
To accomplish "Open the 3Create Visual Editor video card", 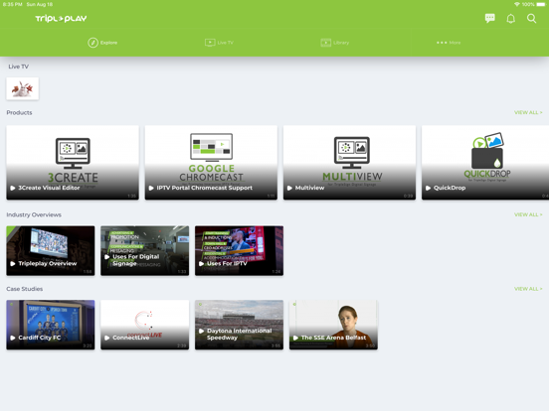I will [x=73, y=163].
